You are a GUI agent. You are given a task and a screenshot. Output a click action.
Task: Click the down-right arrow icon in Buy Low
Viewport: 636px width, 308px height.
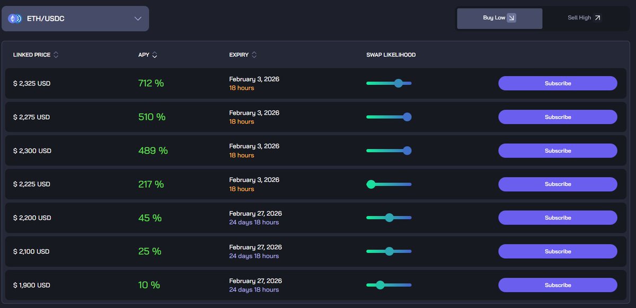(x=511, y=18)
